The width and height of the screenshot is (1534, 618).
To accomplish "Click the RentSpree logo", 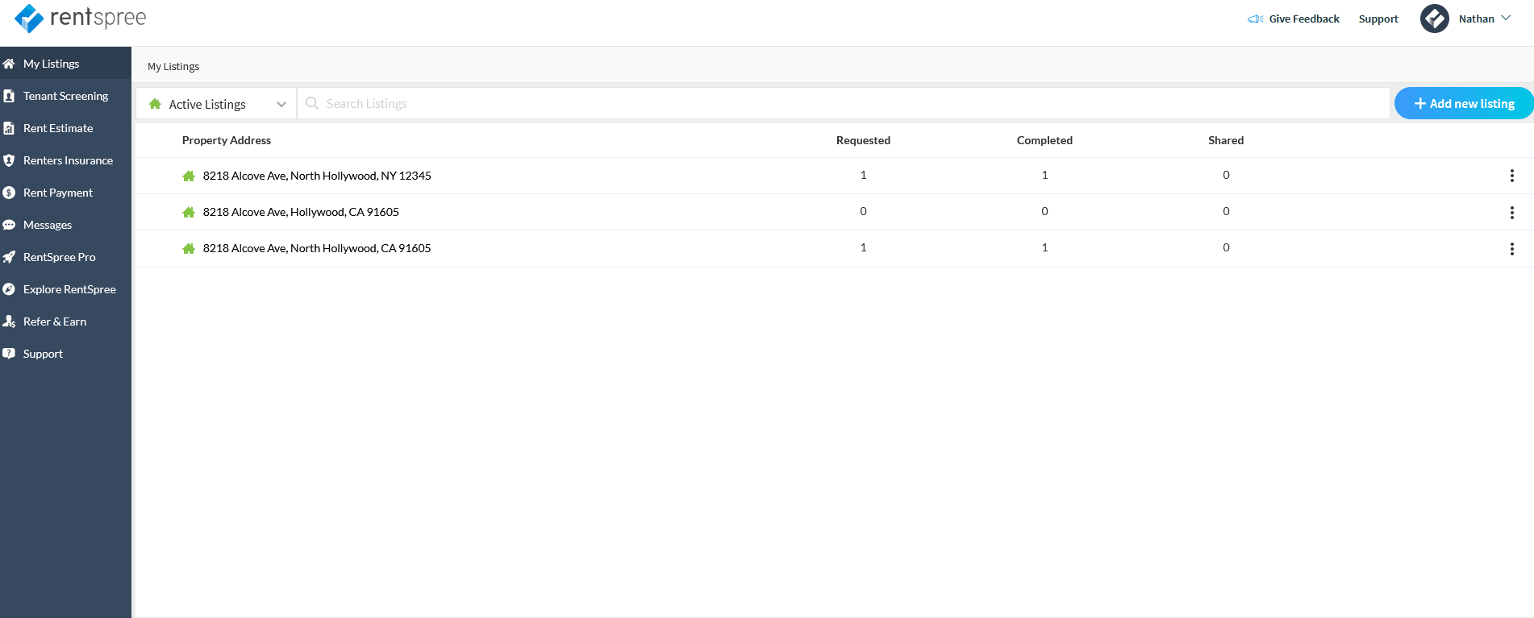I will [80, 18].
